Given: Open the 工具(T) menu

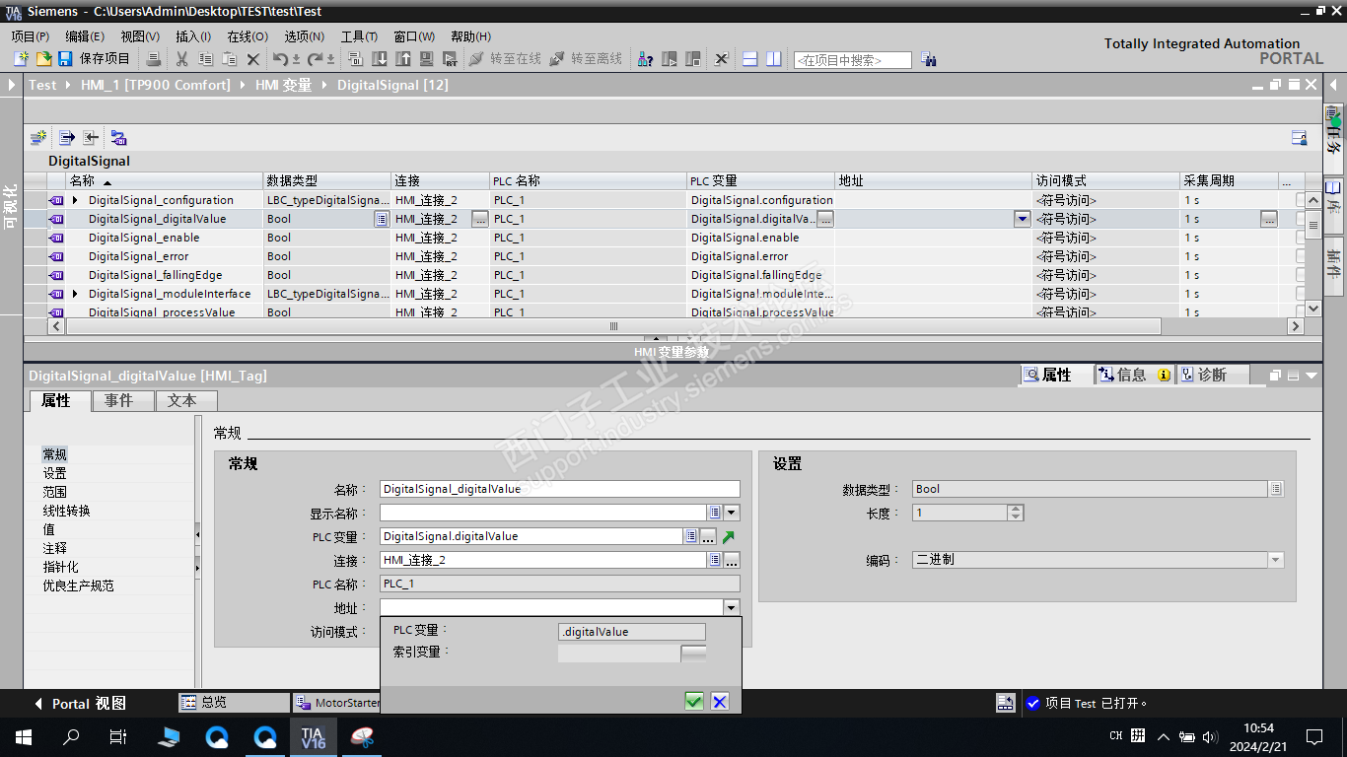Looking at the screenshot, I should tap(359, 36).
